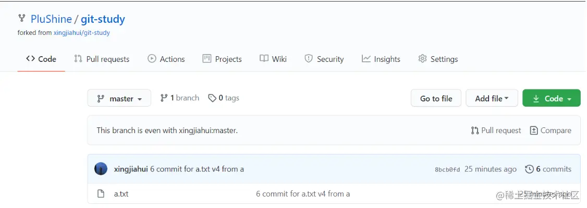Click the Compare link
The image size is (587, 208).
(551, 131)
